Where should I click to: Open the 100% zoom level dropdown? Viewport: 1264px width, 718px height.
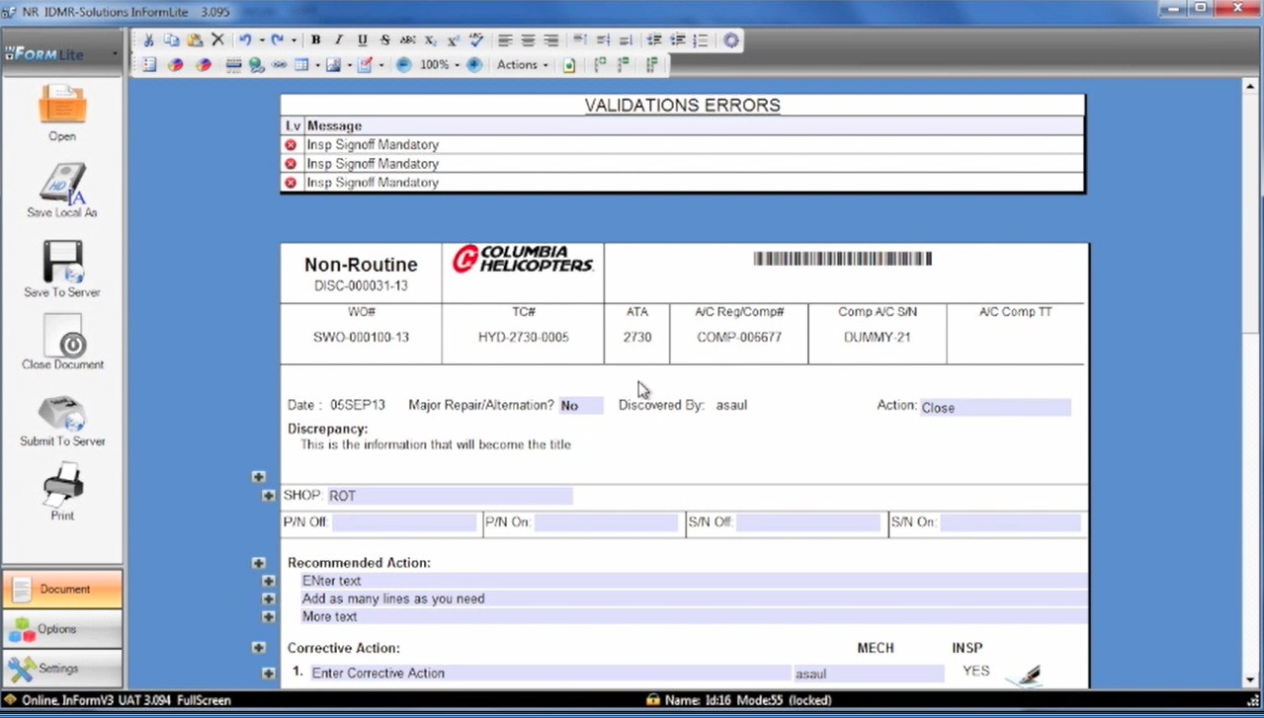[439, 65]
